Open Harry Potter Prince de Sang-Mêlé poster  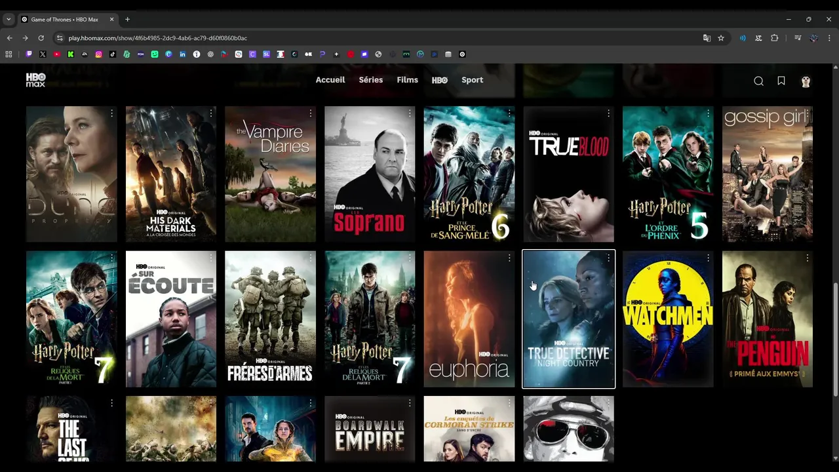469,174
